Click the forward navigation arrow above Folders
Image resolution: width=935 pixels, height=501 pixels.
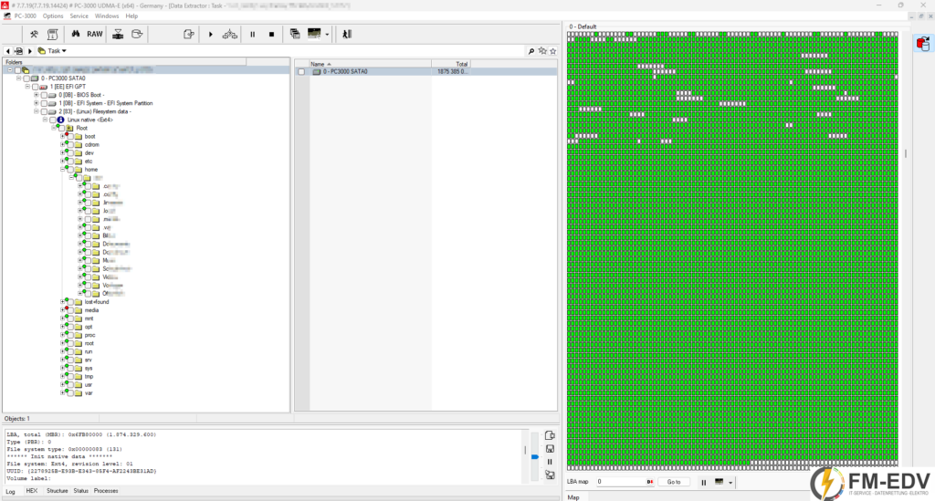[x=30, y=51]
